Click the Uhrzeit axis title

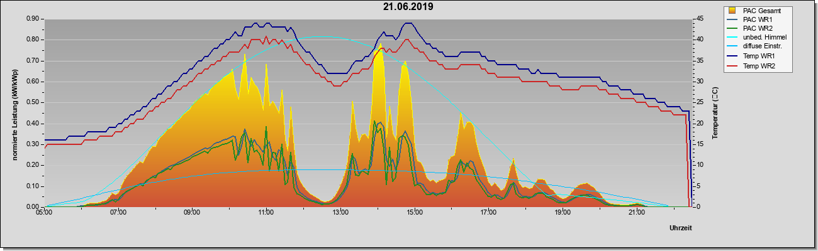[x=680, y=229]
